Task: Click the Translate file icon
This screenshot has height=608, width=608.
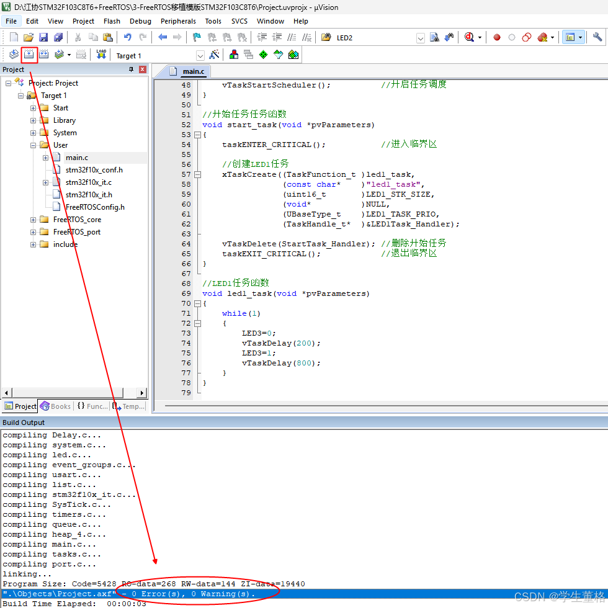Action: click(14, 55)
